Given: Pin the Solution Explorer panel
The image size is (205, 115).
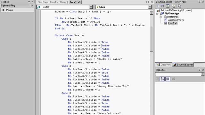Looking at the screenshot, I should (x=199, y=2).
